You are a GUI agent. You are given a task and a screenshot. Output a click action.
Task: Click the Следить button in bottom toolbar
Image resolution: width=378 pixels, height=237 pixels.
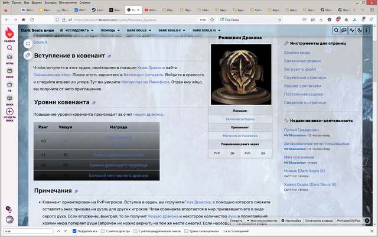point(236,220)
